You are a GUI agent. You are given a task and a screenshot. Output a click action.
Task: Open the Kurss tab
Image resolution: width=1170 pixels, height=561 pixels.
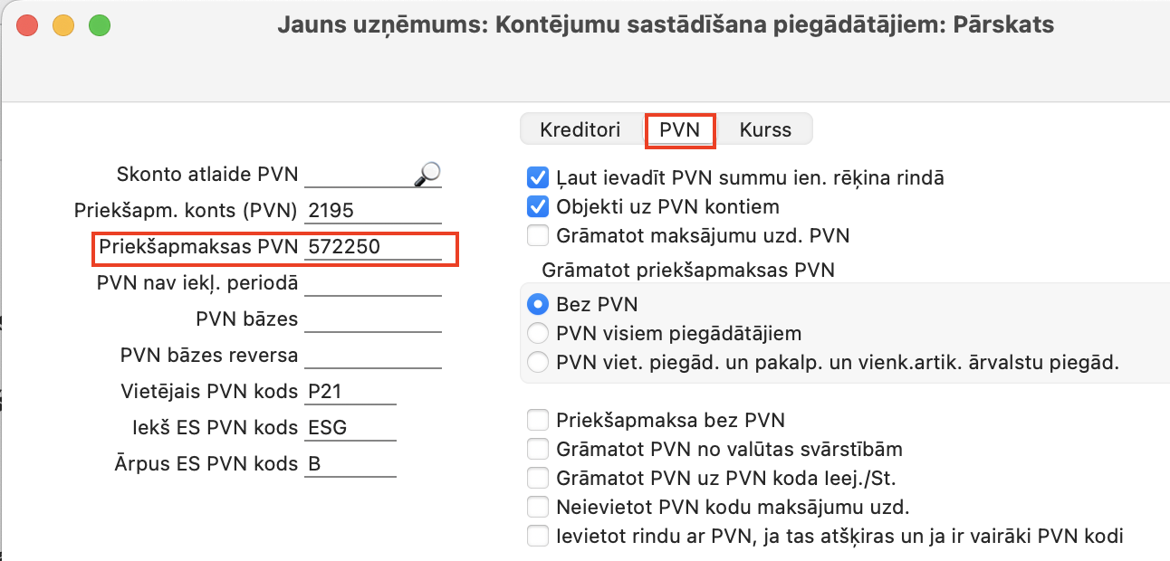tap(765, 129)
